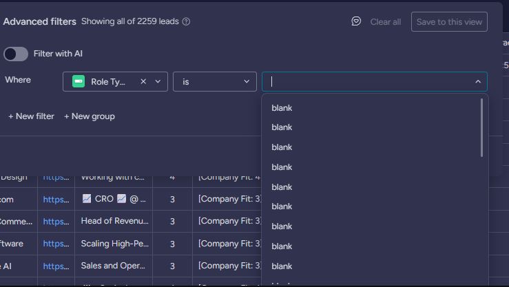Click the dropdown list scrollbar
Screen dimensions: 509x287
click(481, 127)
